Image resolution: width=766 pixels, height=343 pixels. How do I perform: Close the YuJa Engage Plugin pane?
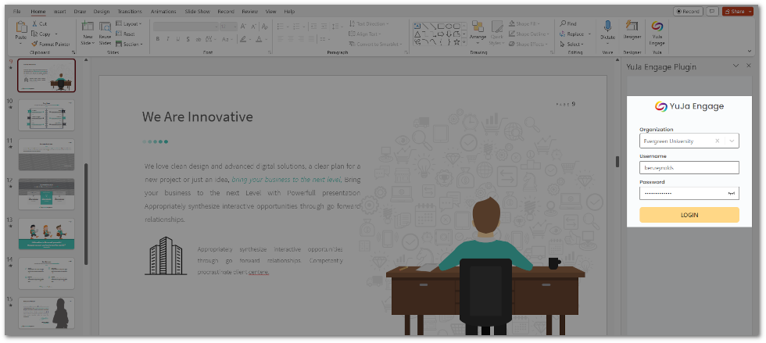(x=749, y=66)
